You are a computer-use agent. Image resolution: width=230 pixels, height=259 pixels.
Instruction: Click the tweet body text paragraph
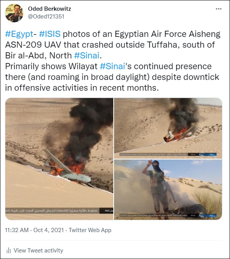tap(113, 61)
